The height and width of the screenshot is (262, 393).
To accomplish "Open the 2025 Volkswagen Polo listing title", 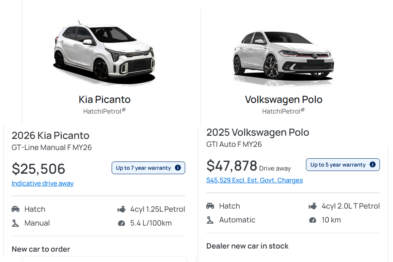I will pos(258,132).
